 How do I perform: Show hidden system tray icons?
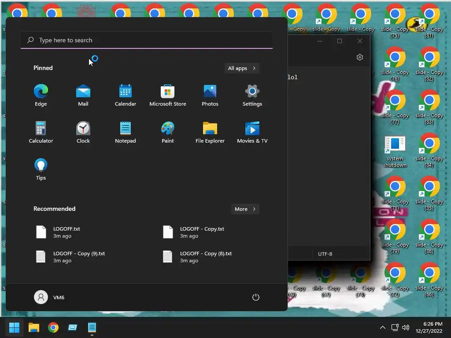click(x=383, y=327)
